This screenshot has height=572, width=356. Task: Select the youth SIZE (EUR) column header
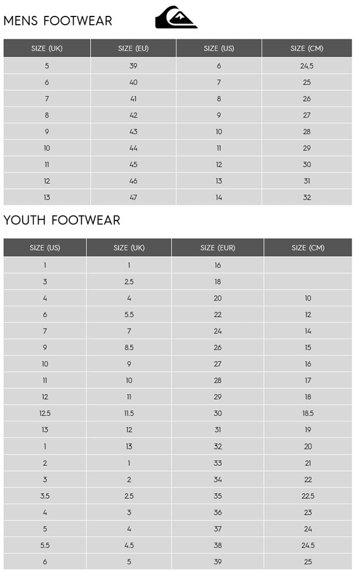point(218,248)
